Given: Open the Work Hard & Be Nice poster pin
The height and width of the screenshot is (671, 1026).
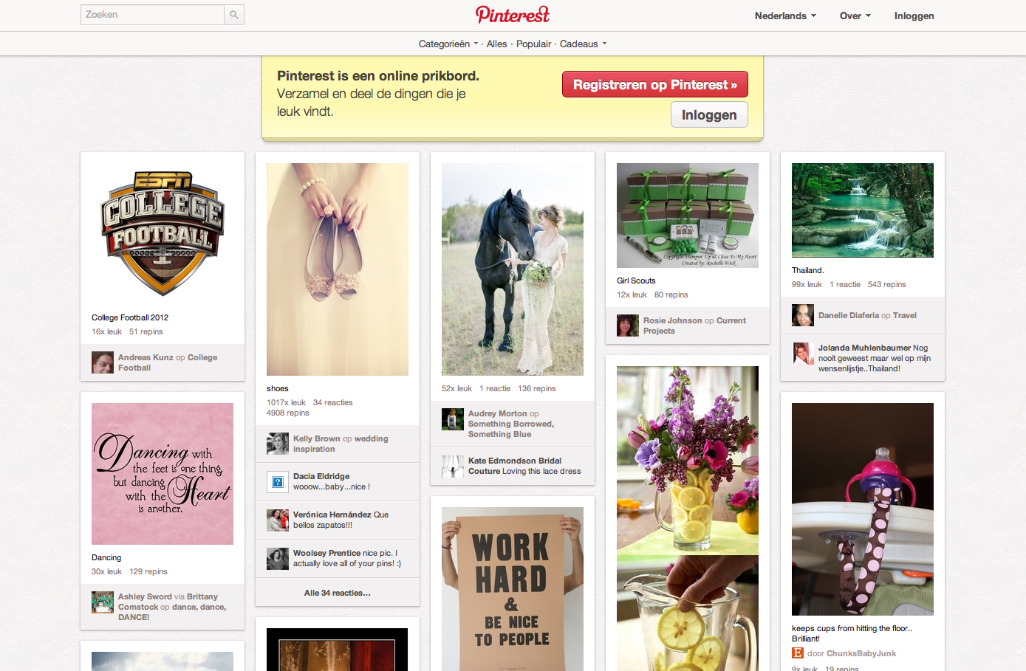Looking at the screenshot, I should pos(513,589).
